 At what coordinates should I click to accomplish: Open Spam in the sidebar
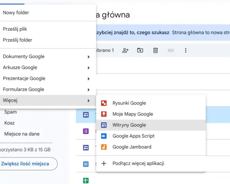(x=10, y=112)
